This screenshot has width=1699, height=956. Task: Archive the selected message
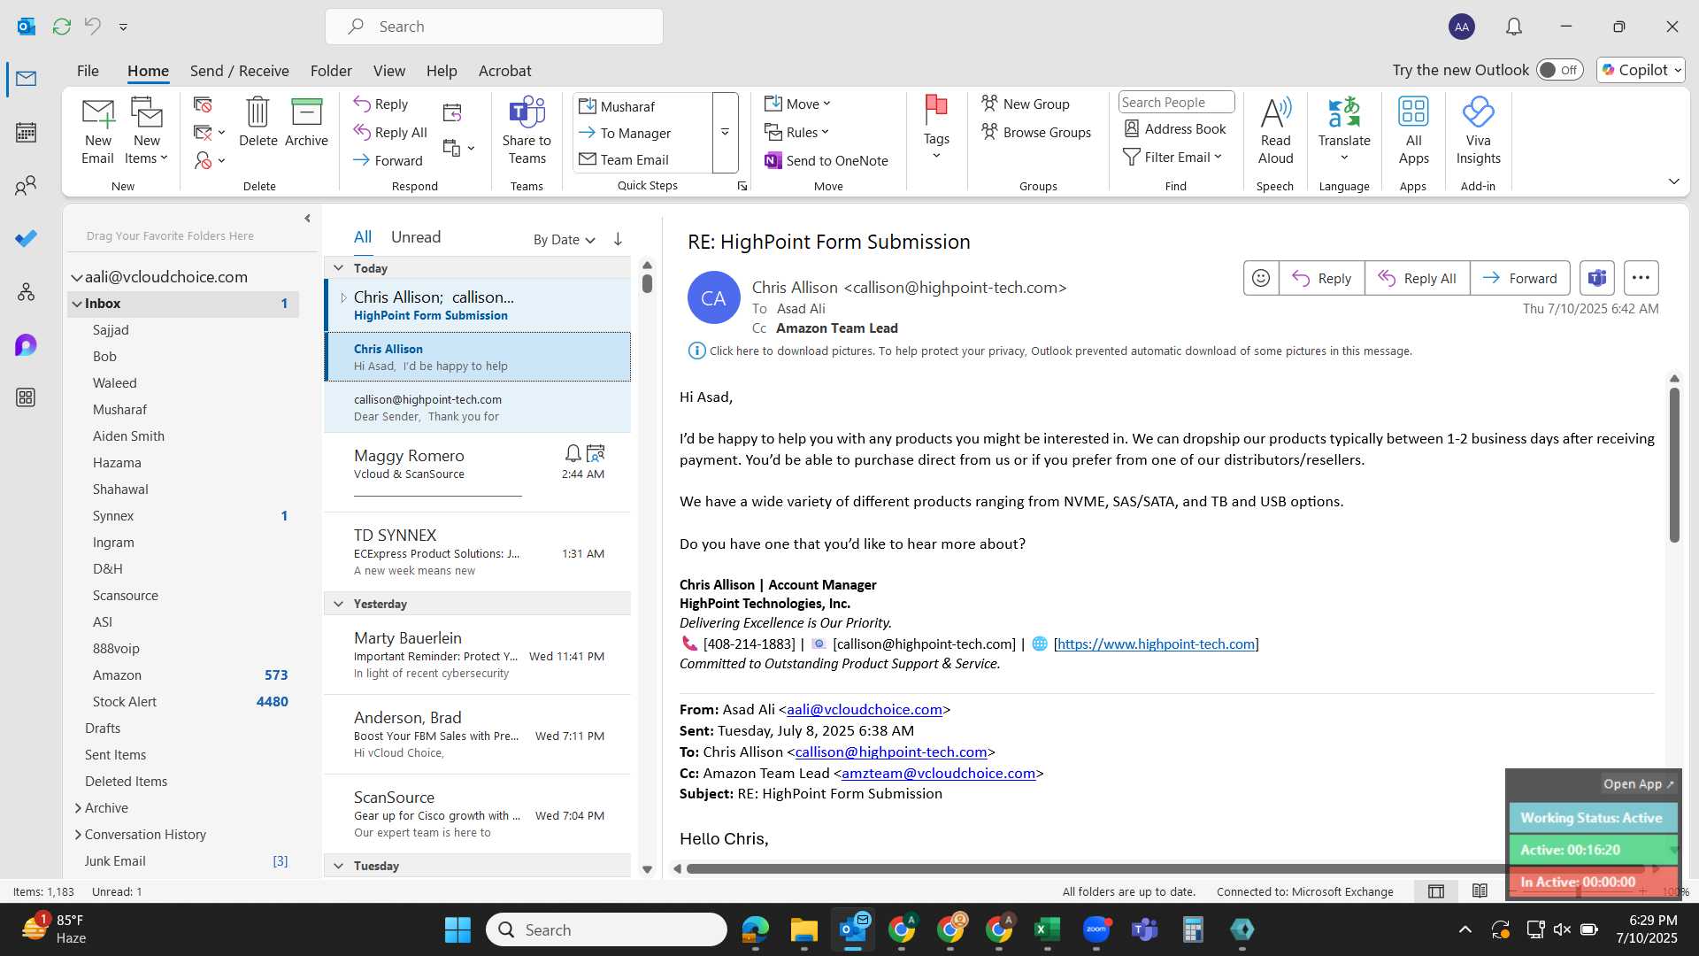[x=306, y=121]
